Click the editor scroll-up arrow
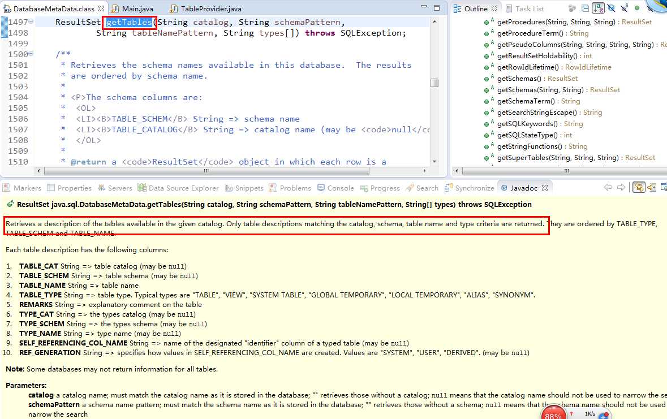667x419 pixels. (x=434, y=21)
